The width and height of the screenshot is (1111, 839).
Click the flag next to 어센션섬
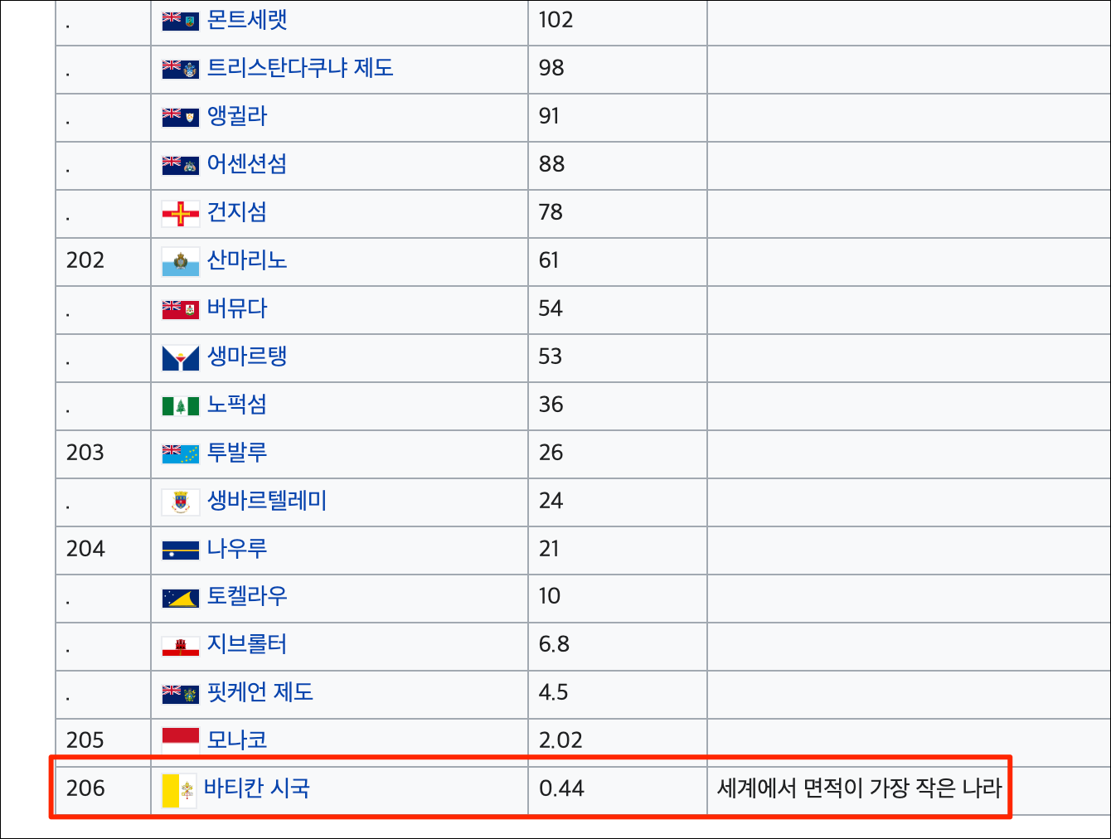pos(181,165)
